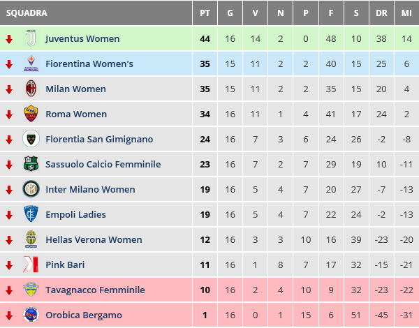Screen dimensions: 419x328
Task: Click the Orobica Bergamo club crest
Action: pyautogui.click(x=31, y=315)
